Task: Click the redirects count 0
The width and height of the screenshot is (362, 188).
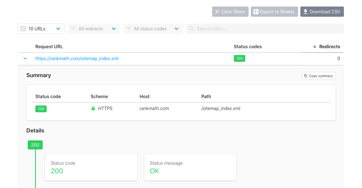Action: coord(339,58)
